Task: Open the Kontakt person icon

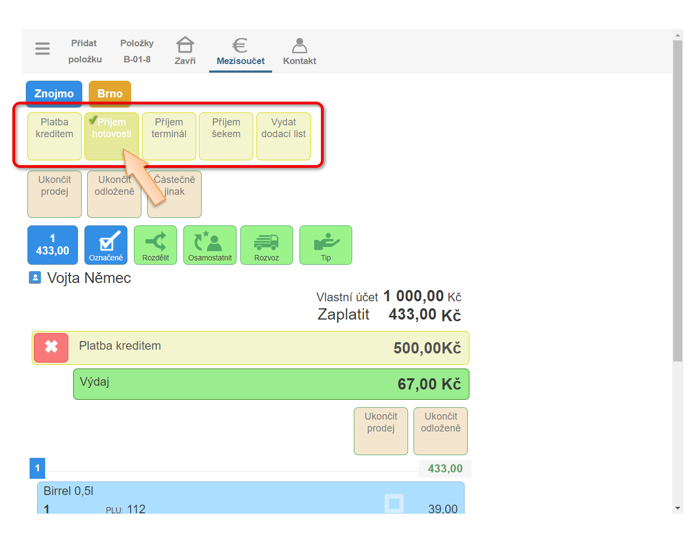Action: coord(299,46)
